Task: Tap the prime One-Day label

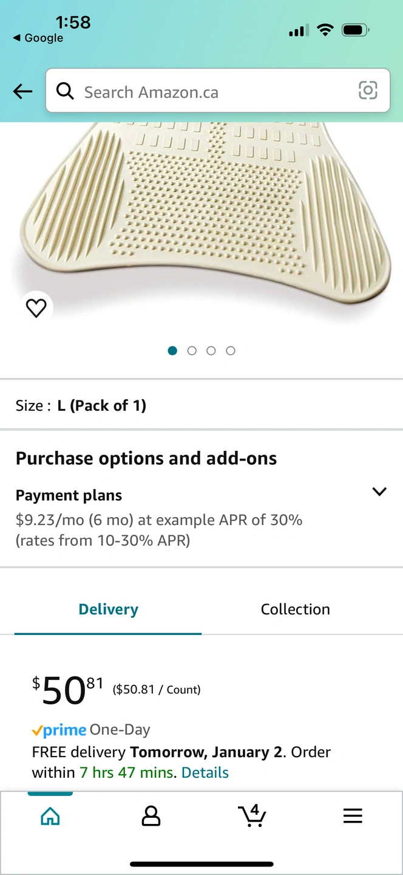Action: 91,730
